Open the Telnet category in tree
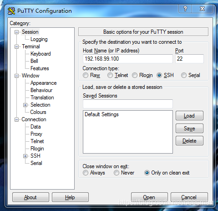The height and width of the screenshot is (211, 218). [x=37, y=141]
